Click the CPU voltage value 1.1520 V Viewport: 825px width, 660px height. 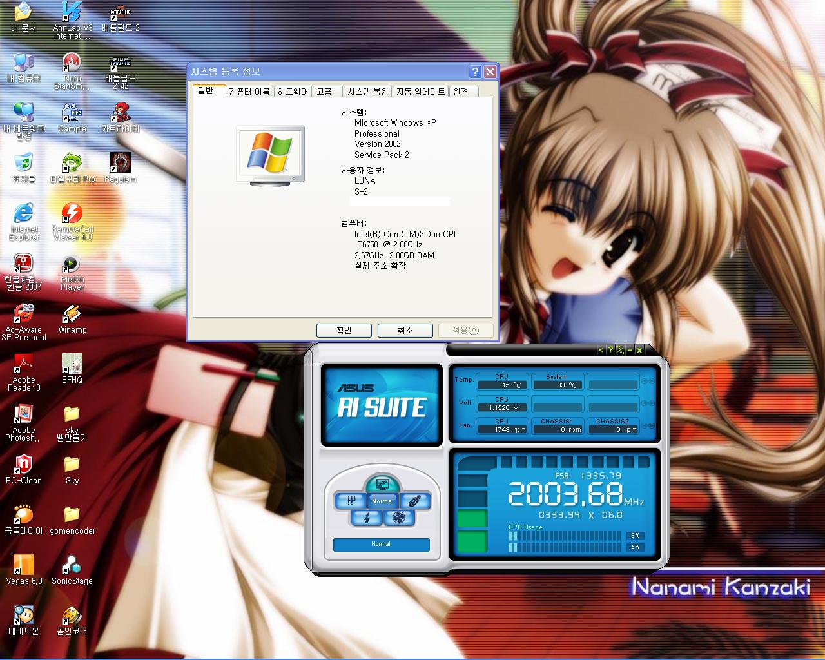(502, 407)
